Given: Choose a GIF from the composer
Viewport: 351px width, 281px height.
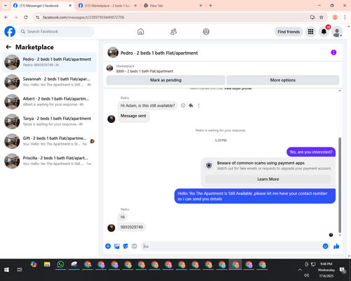Looking at the screenshot, I should [134, 246].
